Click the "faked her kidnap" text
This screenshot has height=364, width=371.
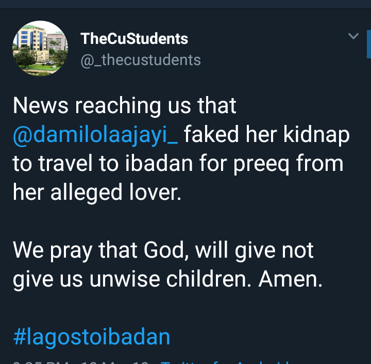tap(266, 135)
